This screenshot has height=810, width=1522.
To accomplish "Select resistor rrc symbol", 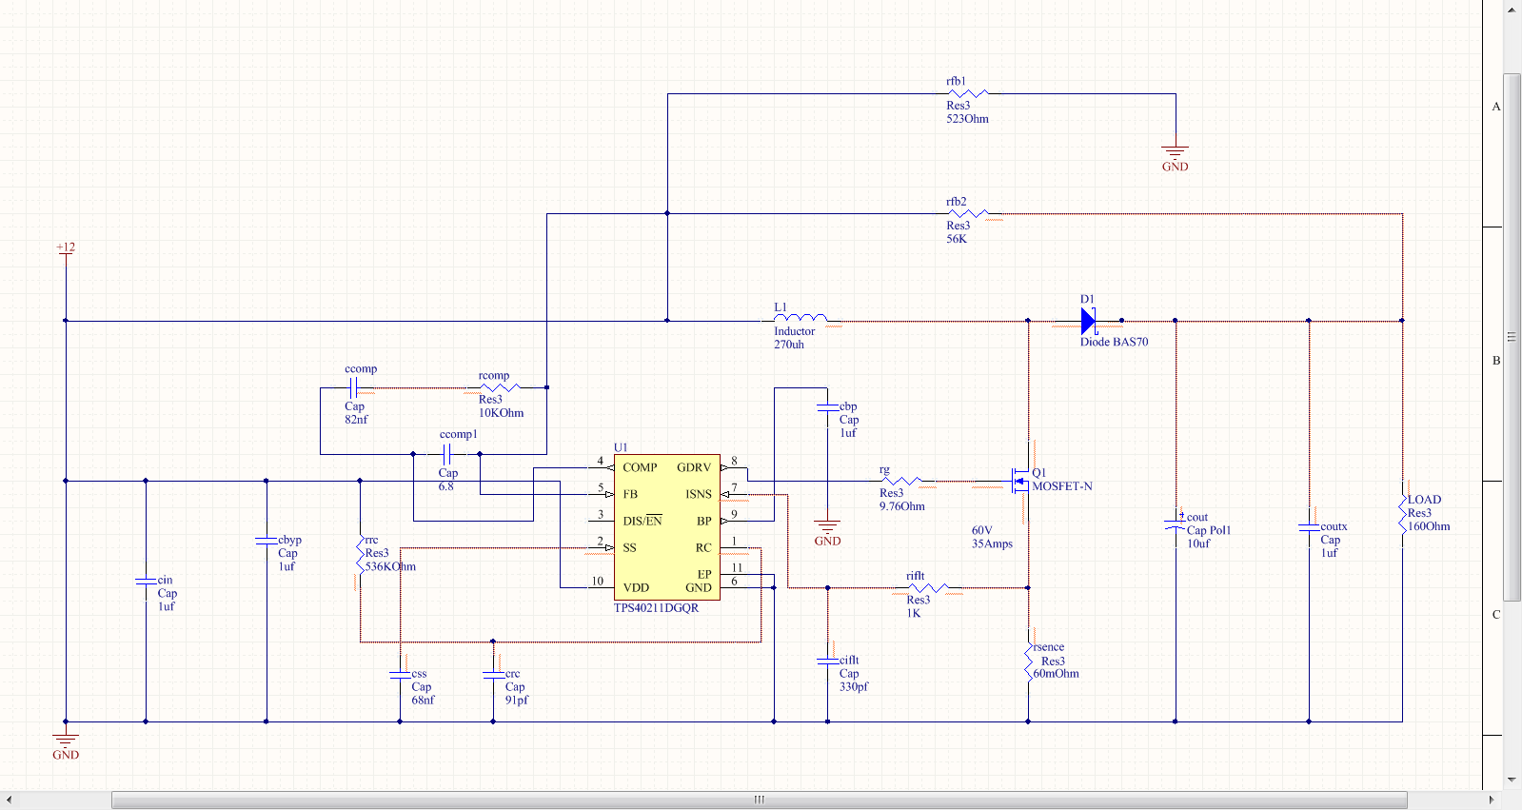I will pos(360,554).
